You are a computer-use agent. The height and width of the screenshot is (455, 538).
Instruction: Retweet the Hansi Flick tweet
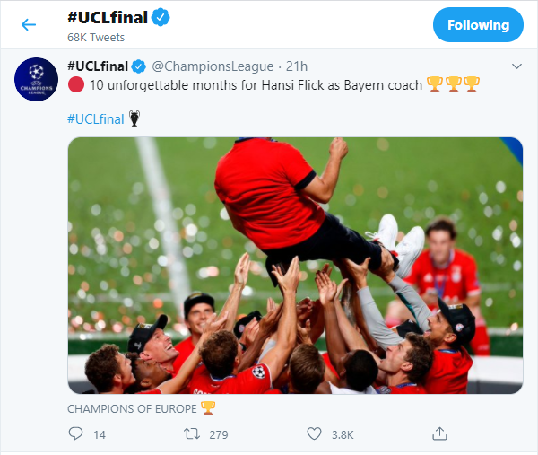[x=193, y=433]
